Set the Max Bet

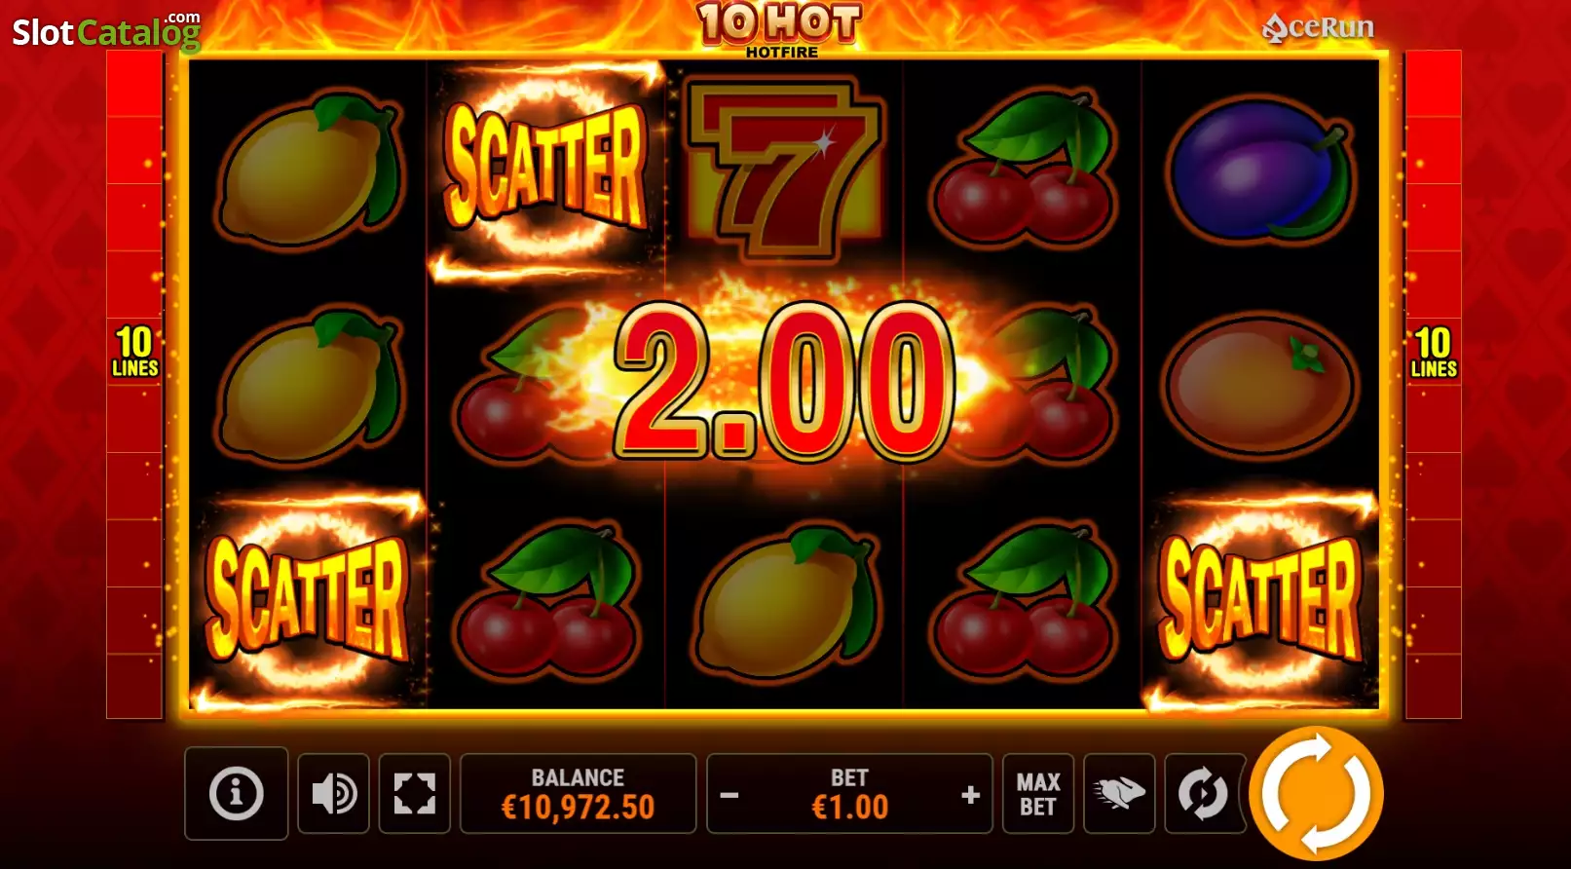click(1038, 793)
